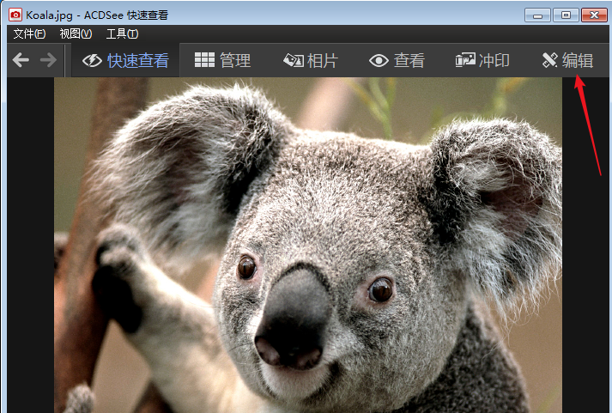Click the ACDSee camera icon in title bar
The image size is (612, 413).
click(x=15, y=15)
